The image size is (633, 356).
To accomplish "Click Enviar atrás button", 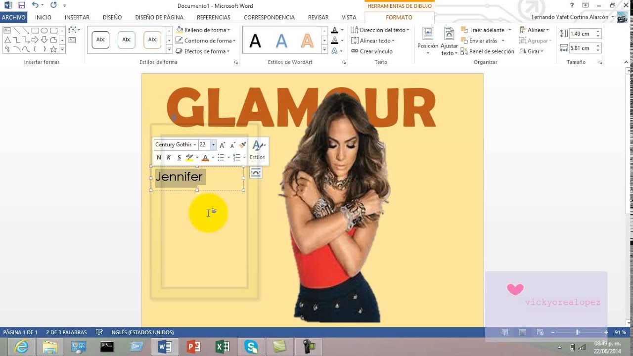I will pos(482,41).
